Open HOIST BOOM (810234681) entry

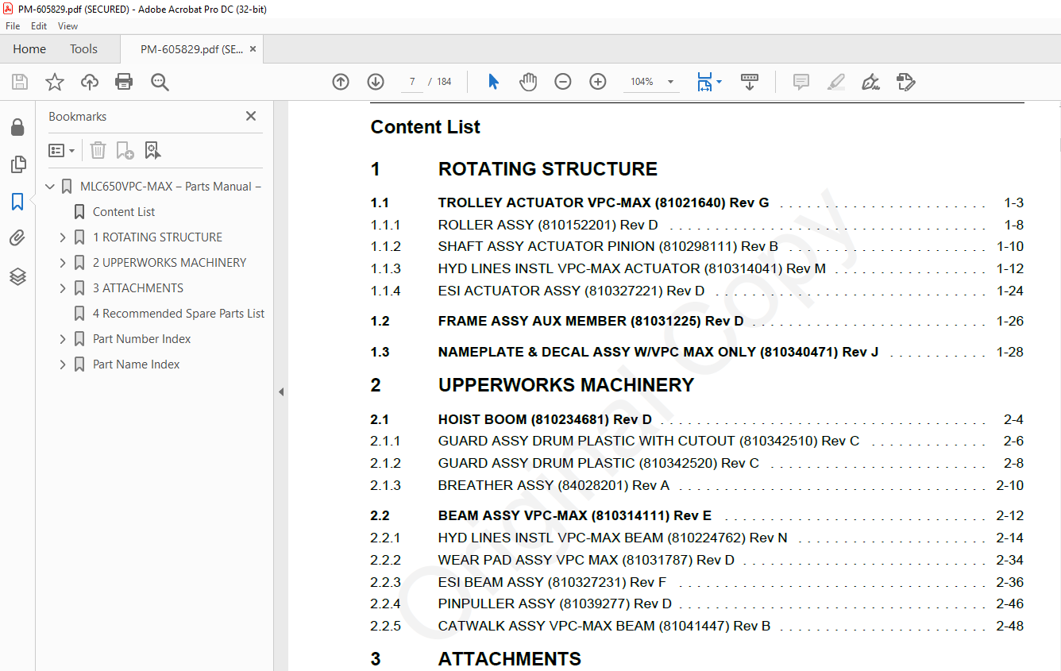click(x=545, y=419)
